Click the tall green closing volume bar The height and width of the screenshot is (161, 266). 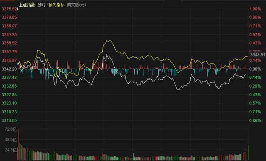click(x=248, y=153)
